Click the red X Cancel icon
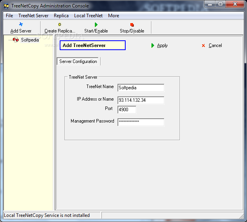This screenshot has height=222, width=247. tap(203, 45)
